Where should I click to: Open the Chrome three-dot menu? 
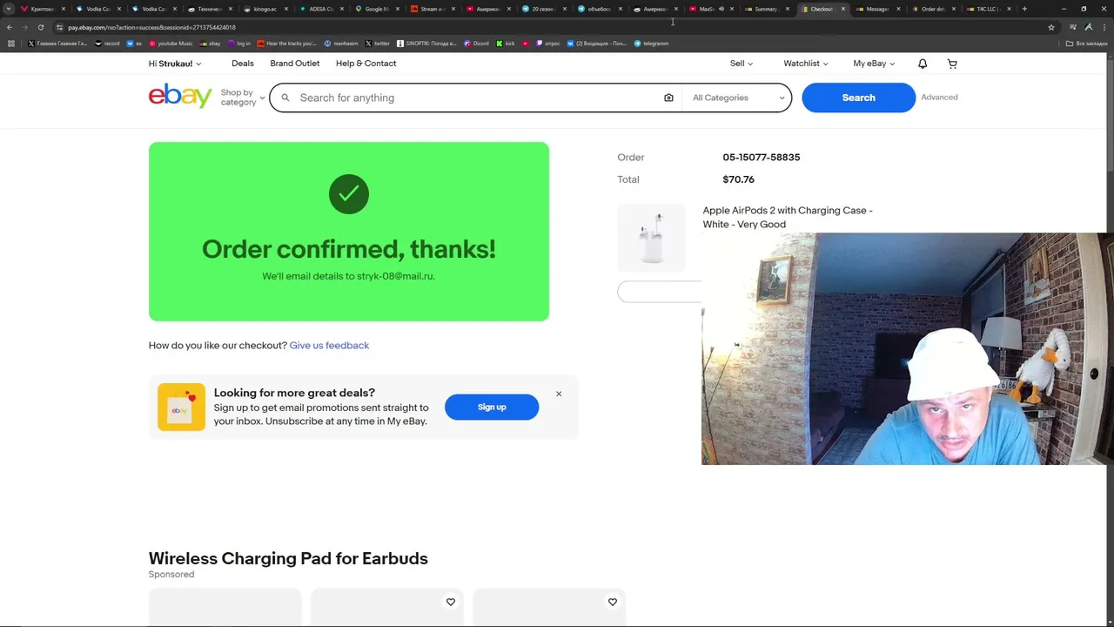pyautogui.click(x=1104, y=27)
